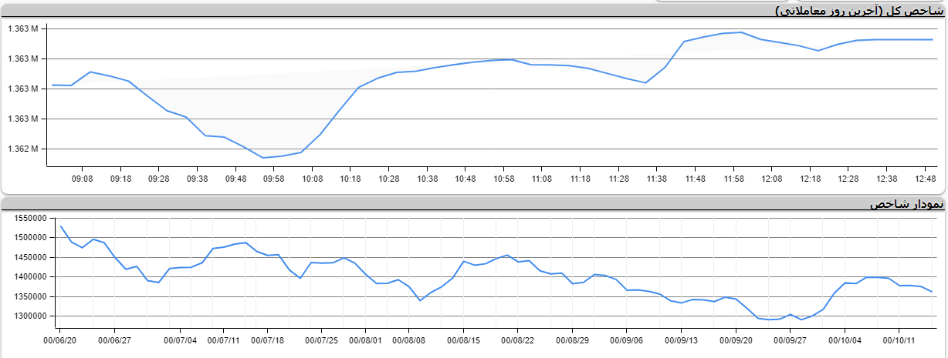Image resolution: width=948 pixels, height=358 pixels.
Task: Select the 00/09/27 date axis label
Action: (791, 340)
